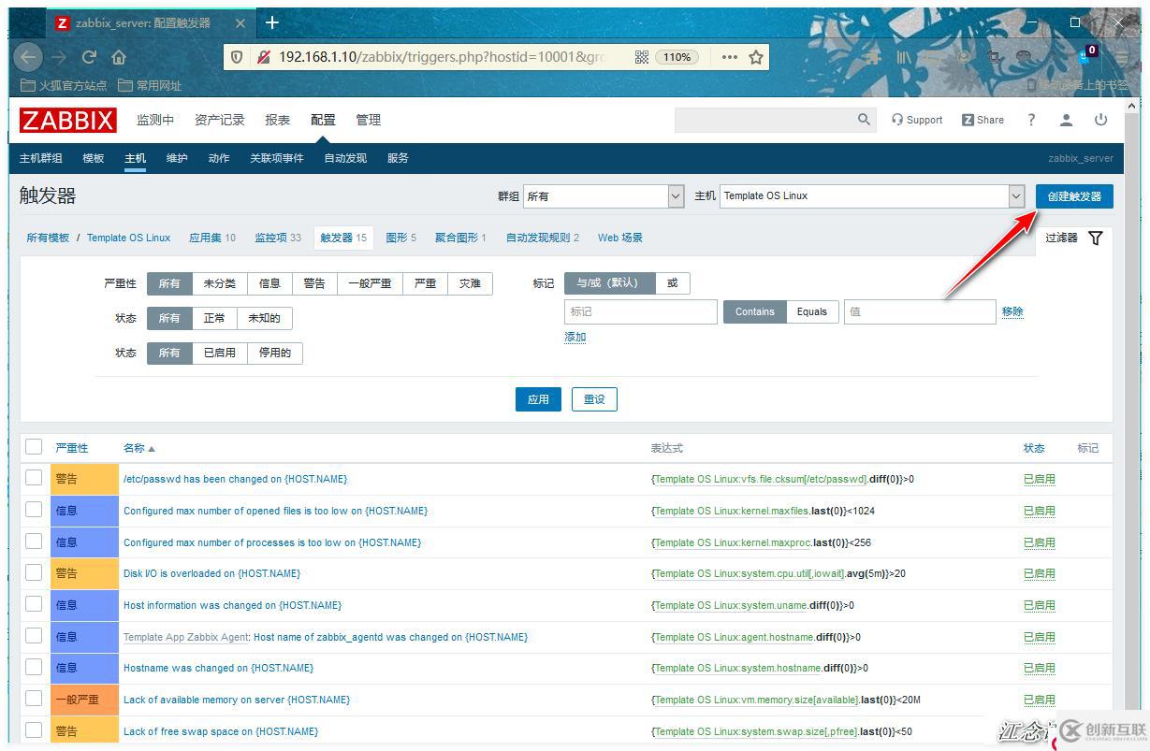Open the user profile icon
The image size is (1150, 751).
coord(1066,120)
